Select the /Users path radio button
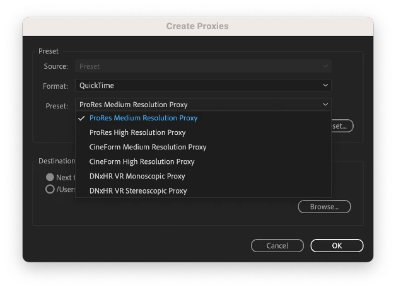Image resolution: width=396 pixels, height=290 pixels. (50, 189)
